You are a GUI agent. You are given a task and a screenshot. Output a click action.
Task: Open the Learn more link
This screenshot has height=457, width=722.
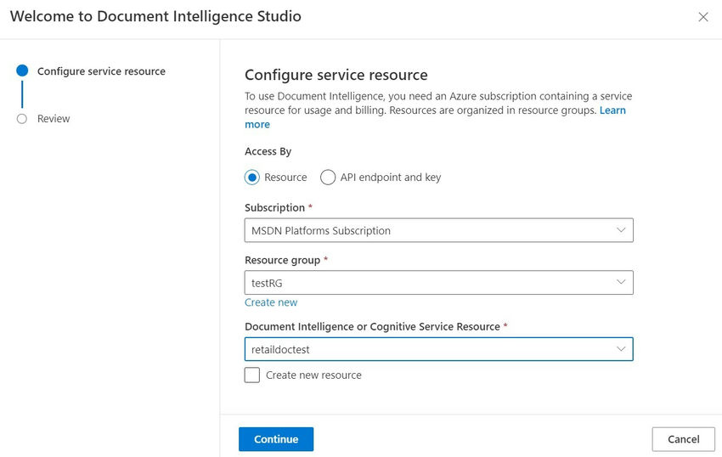pyautogui.click(x=612, y=110)
